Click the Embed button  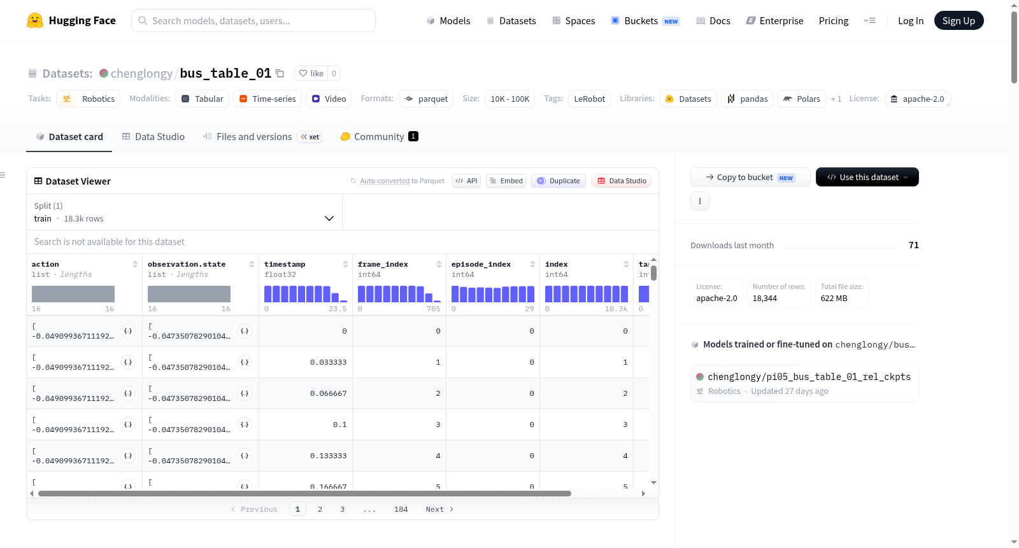pyautogui.click(x=506, y=181)
